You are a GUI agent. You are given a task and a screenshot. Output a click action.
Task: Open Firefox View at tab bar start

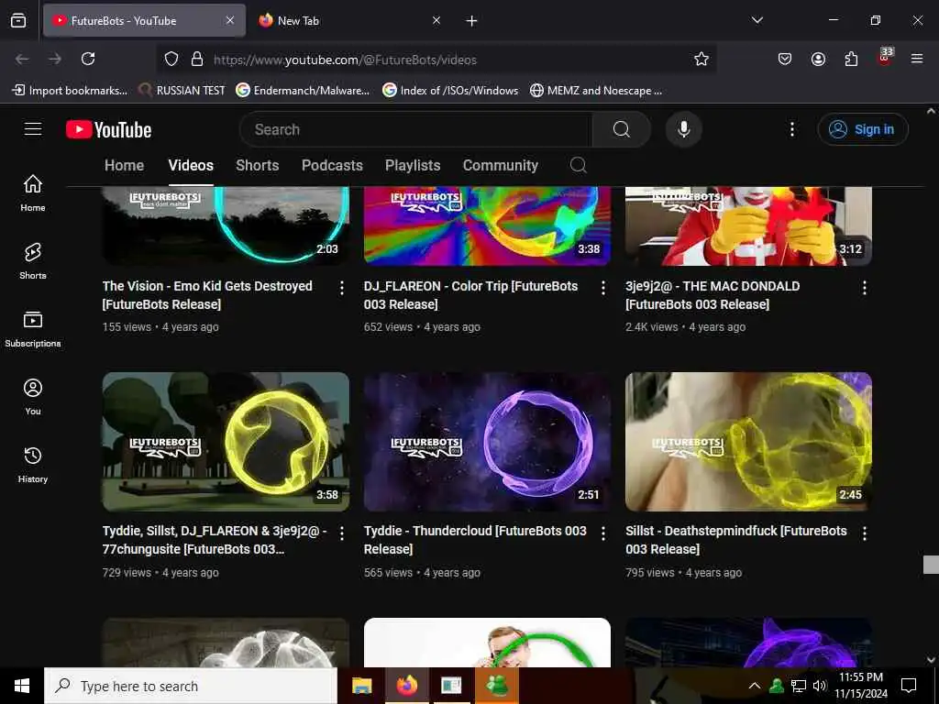pyautogui.click(x=18, y=21)
